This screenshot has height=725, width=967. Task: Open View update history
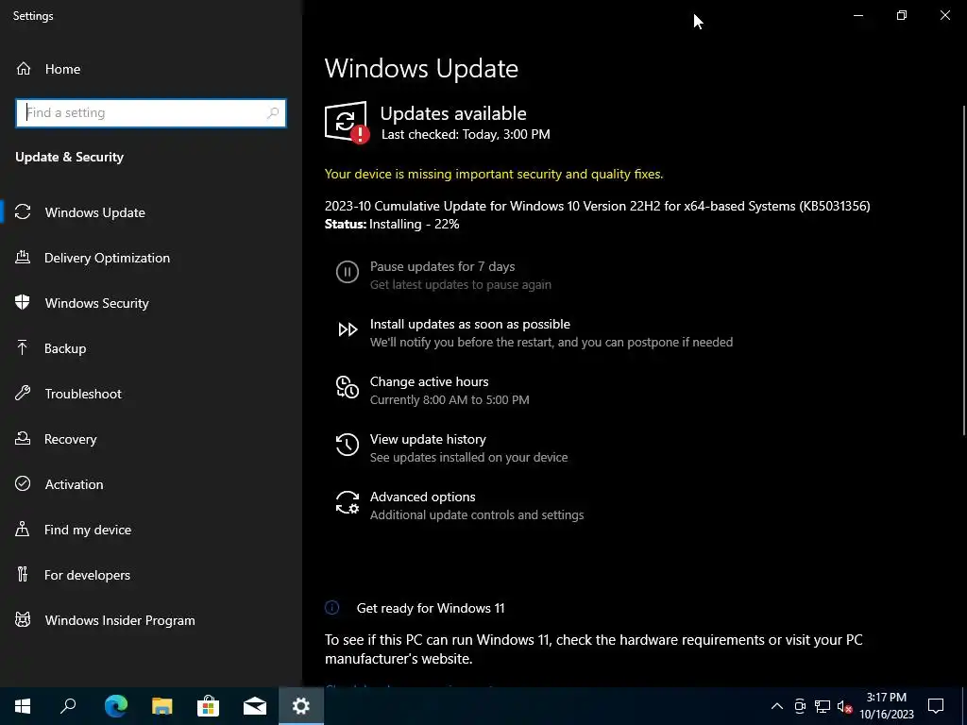coord(452,448)
